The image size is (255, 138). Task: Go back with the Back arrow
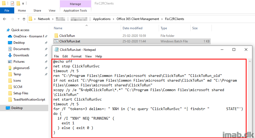pyautogui.click(x=4, y=19)
